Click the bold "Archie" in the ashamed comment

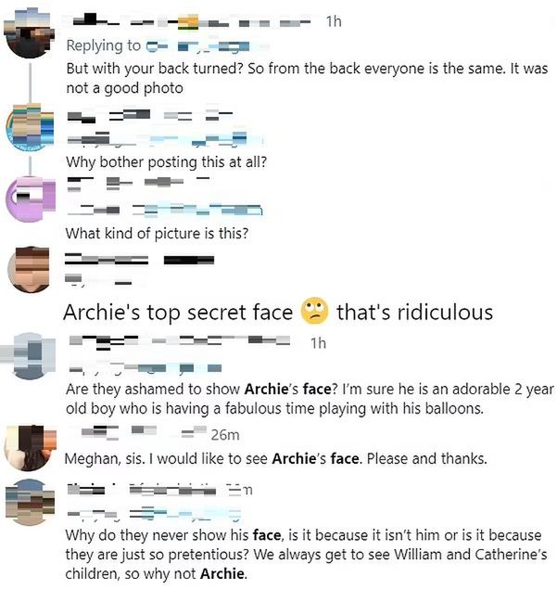point(266,390)
